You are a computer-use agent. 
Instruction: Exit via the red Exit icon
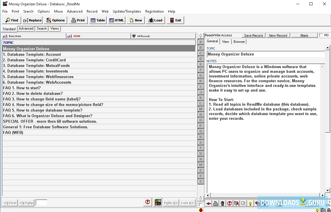pyautogui.click(x=175, y=20)
